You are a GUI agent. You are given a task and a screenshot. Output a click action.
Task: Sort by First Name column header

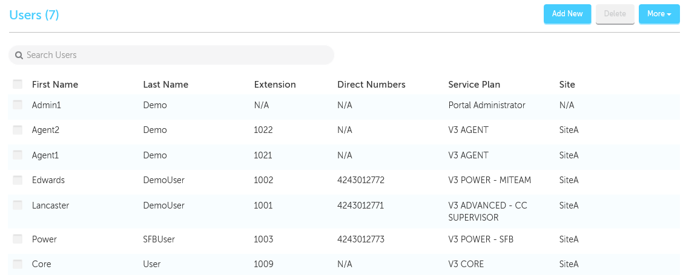coord(55,85)
